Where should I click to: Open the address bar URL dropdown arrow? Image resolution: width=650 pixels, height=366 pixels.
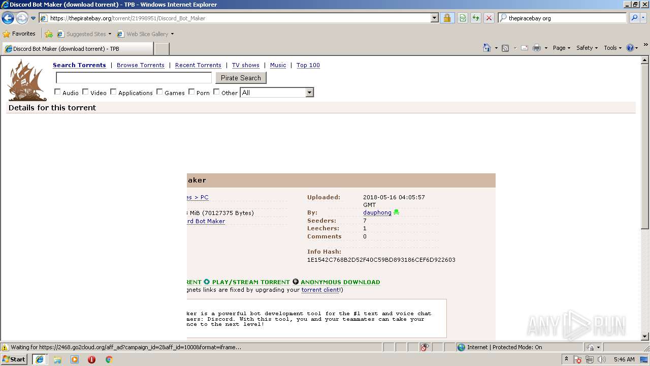tap(434, 18)
